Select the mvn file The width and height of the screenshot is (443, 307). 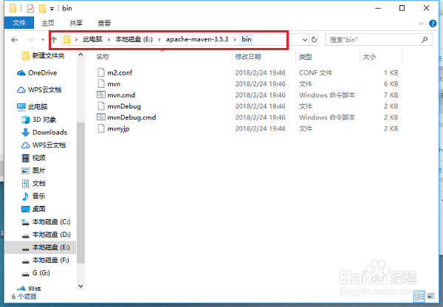click(x=114, y=84)
